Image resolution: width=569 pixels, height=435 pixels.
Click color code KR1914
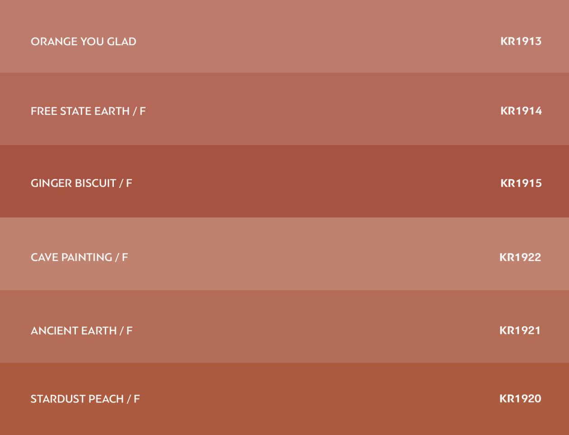(521, 111)
